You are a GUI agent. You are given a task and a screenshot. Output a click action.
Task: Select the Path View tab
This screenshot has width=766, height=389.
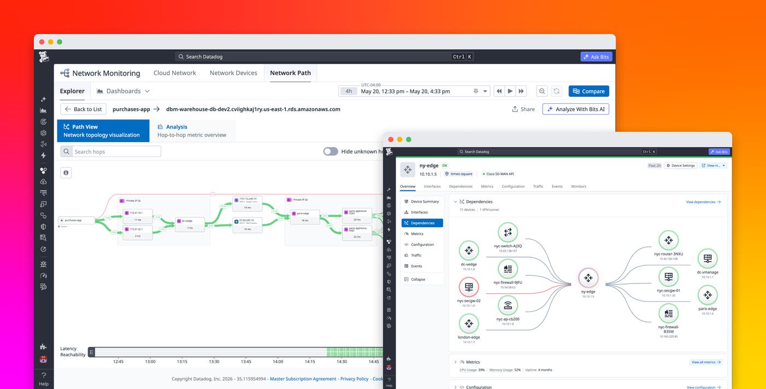(103, 131)
